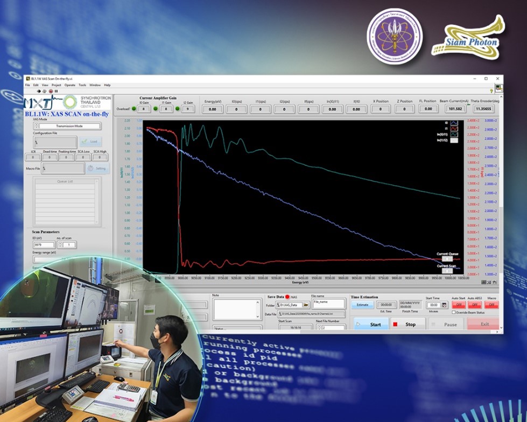Image resolution: width=527 pixels, height=422 pixels.
Task: Click the XAS Mode increment/decrement arrows
Action: coord(36,126)
